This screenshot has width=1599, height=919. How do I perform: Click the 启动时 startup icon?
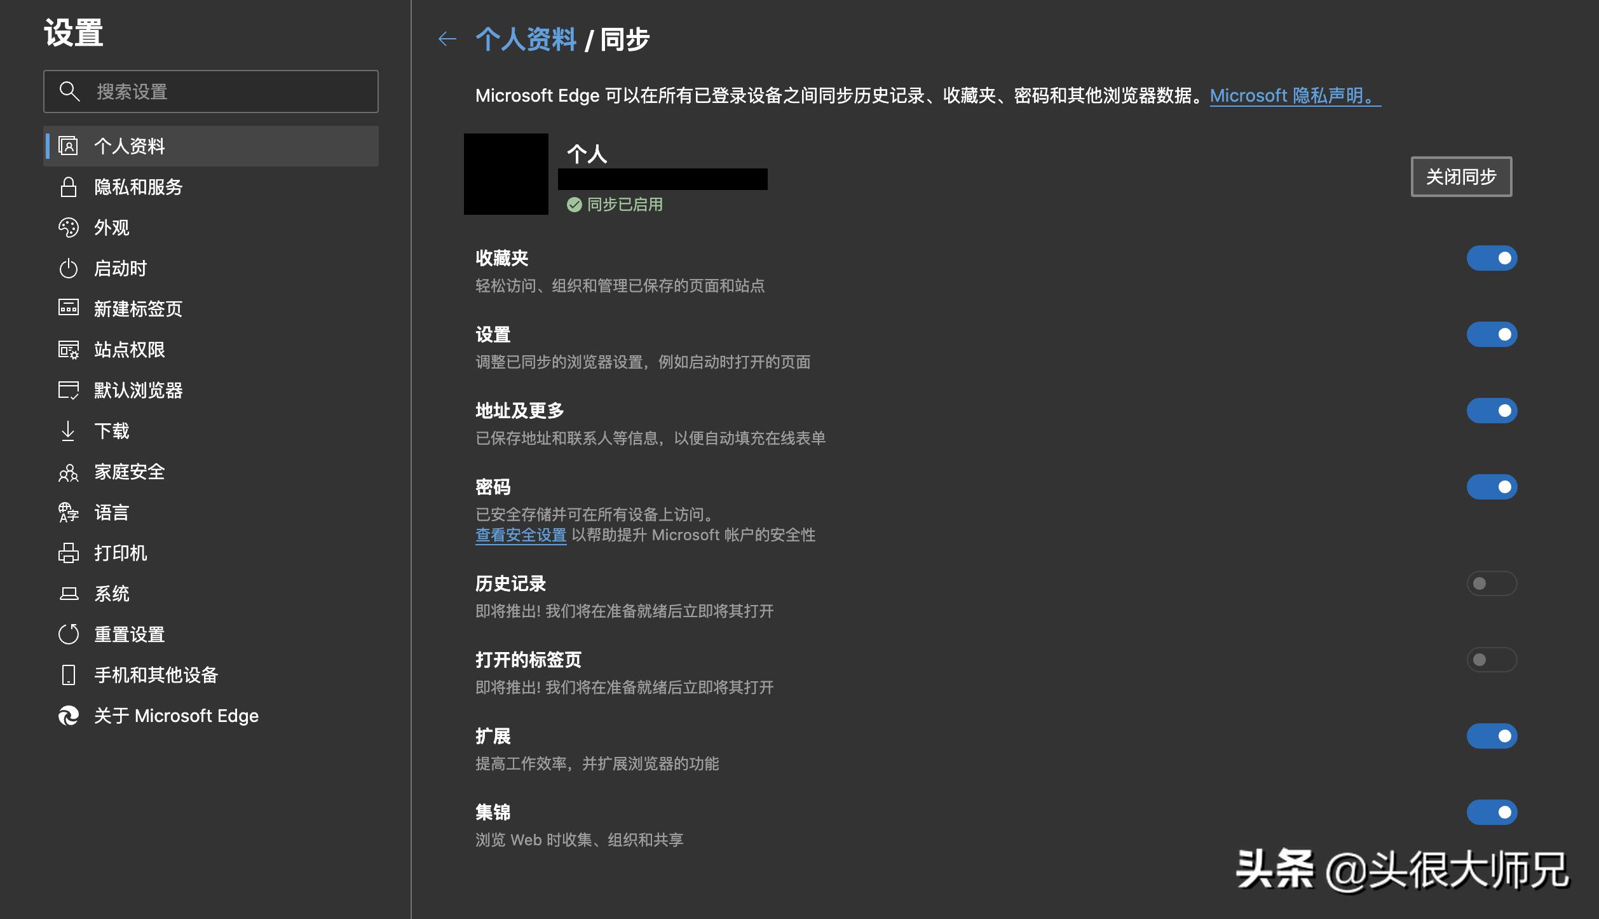point(69,268)
